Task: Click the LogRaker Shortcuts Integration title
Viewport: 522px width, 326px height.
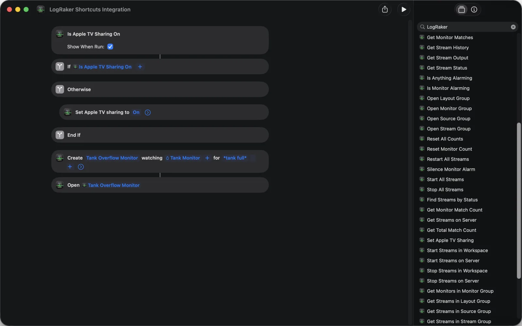Action: click(x=90, y=9)
